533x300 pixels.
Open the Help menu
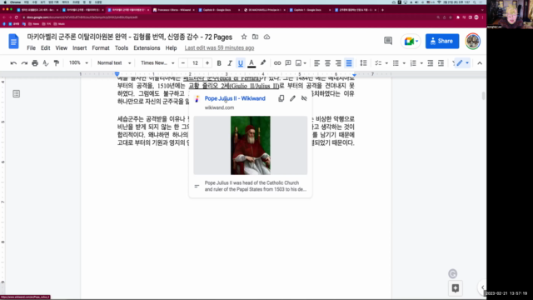(171, 48)
